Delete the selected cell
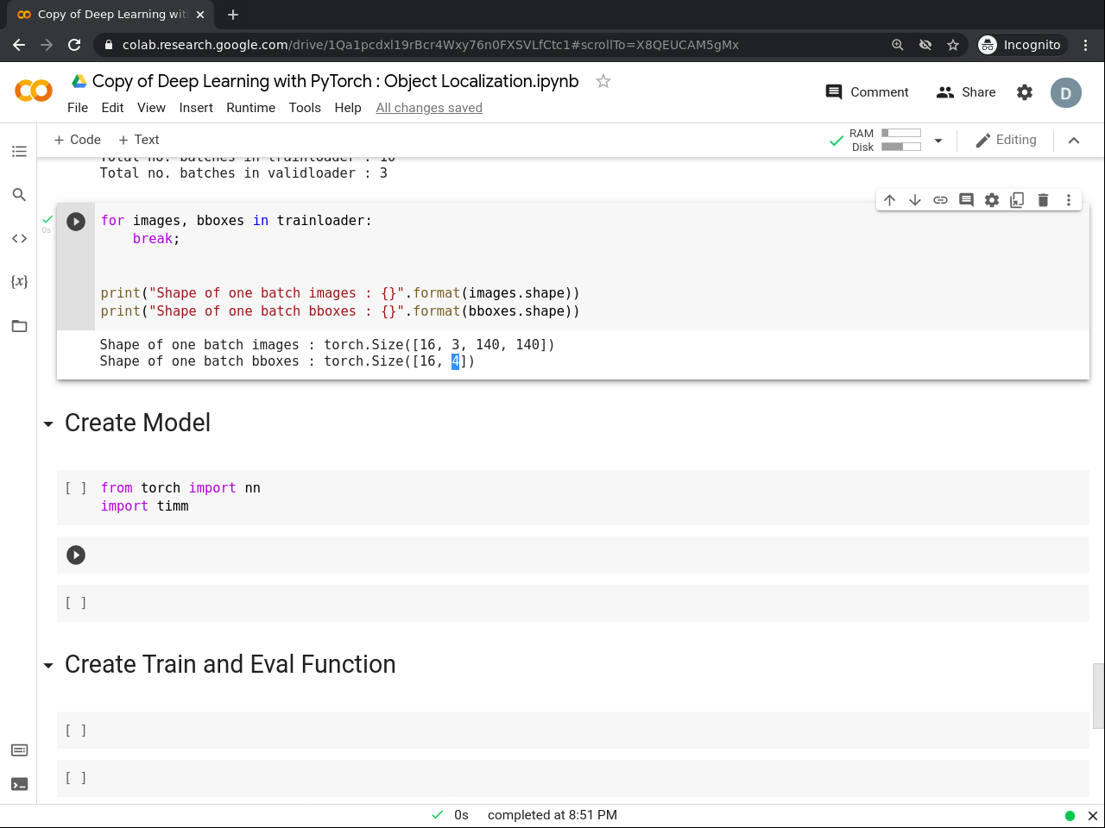 [1043, 200]
